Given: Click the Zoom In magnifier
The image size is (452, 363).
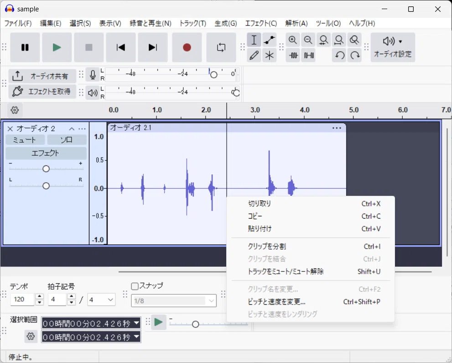Looking at the screenshot, I should tap(293, 40).
